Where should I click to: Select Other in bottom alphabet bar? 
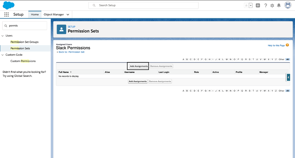(x=282, y=91)
